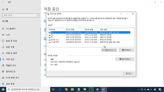Launch Google Chrome from taskbar
Screen dimensions: 164x92
pos(66,89)
